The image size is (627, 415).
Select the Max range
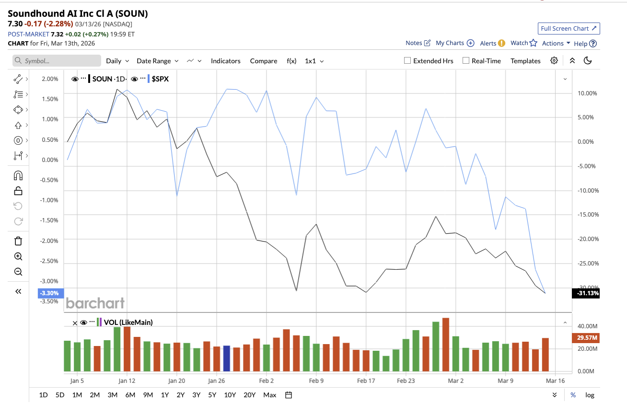click(270, 395)
